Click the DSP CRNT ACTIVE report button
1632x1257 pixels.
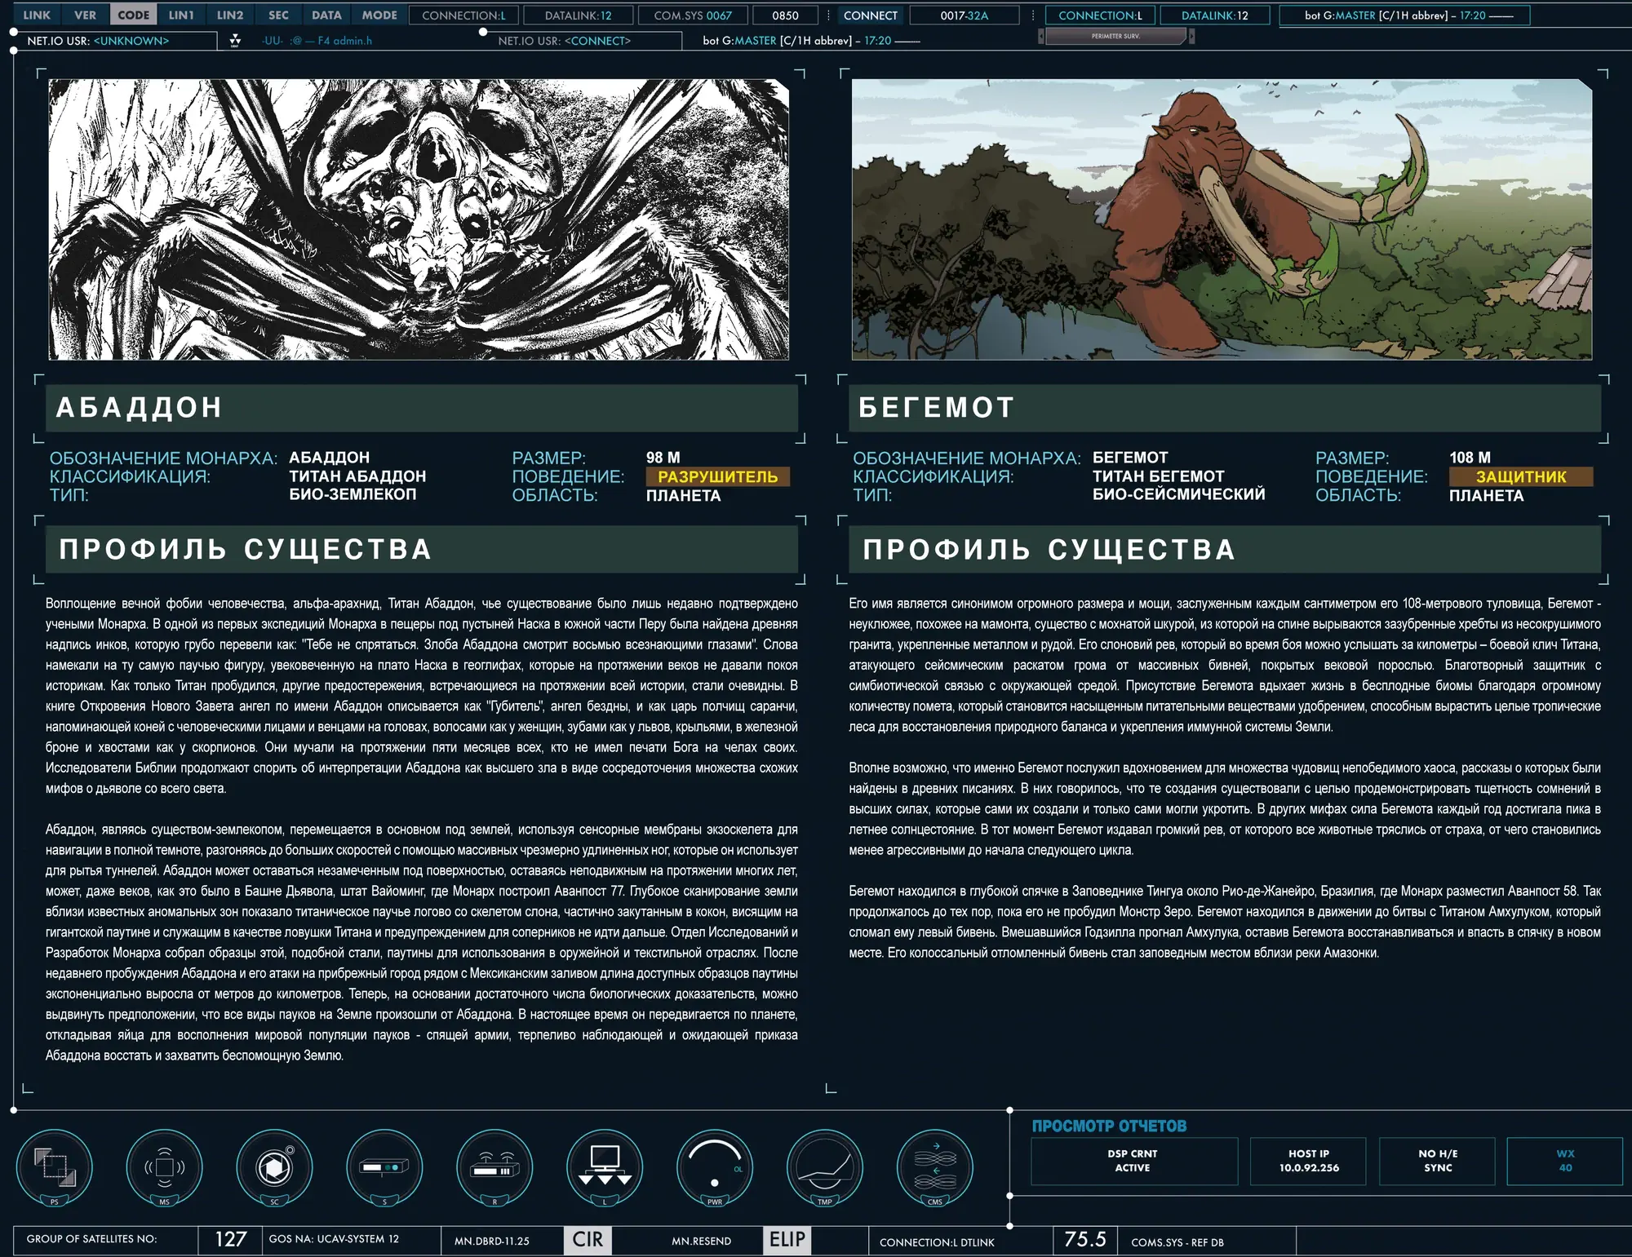point(1133,1161)
